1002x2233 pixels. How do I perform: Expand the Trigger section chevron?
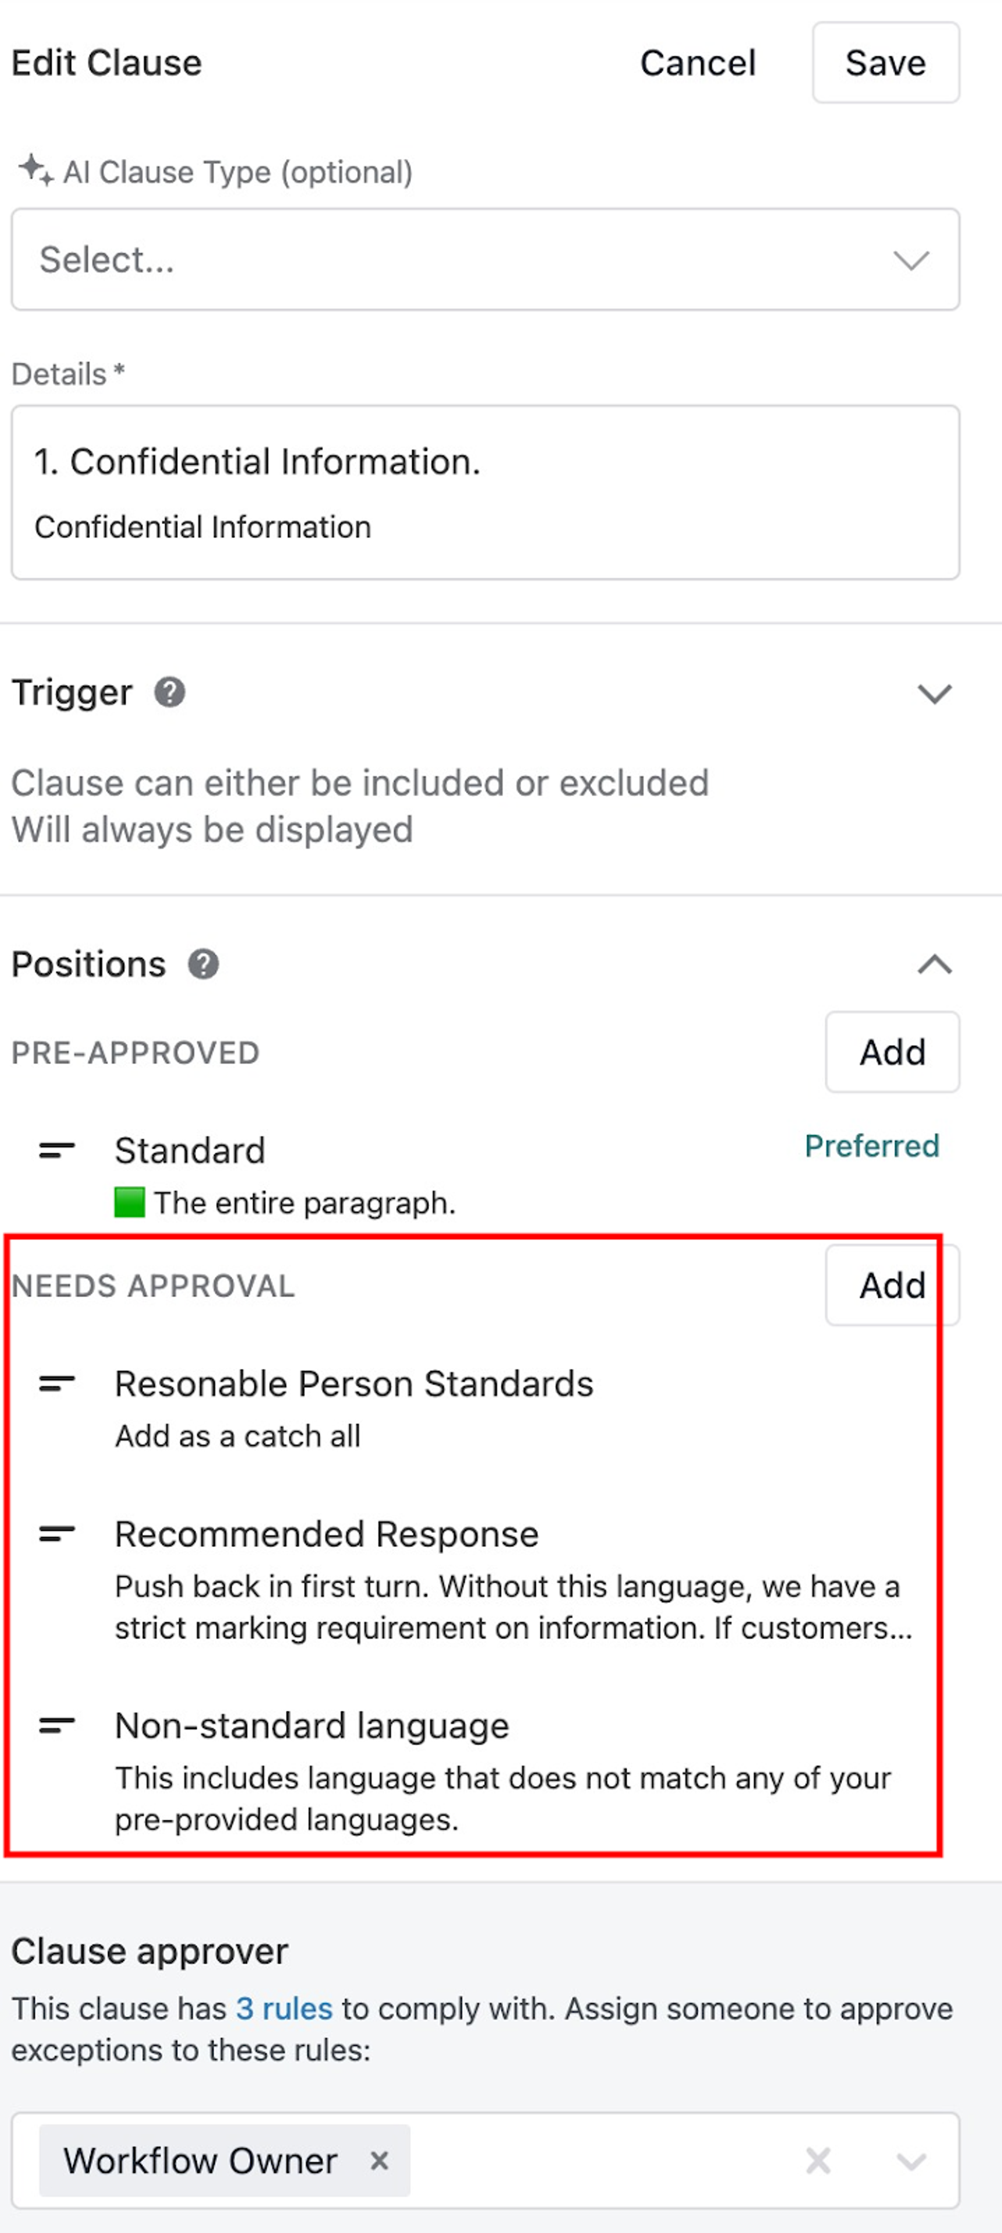tap(934, 693)
